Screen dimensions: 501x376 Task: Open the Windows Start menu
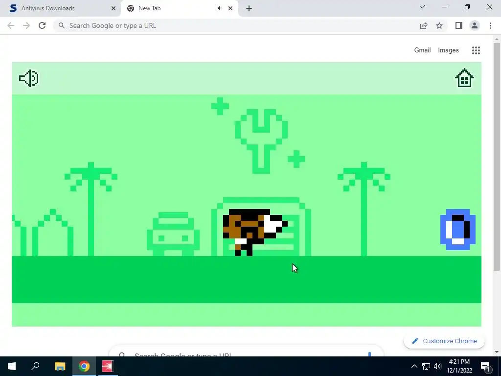(x=12, y=366)
